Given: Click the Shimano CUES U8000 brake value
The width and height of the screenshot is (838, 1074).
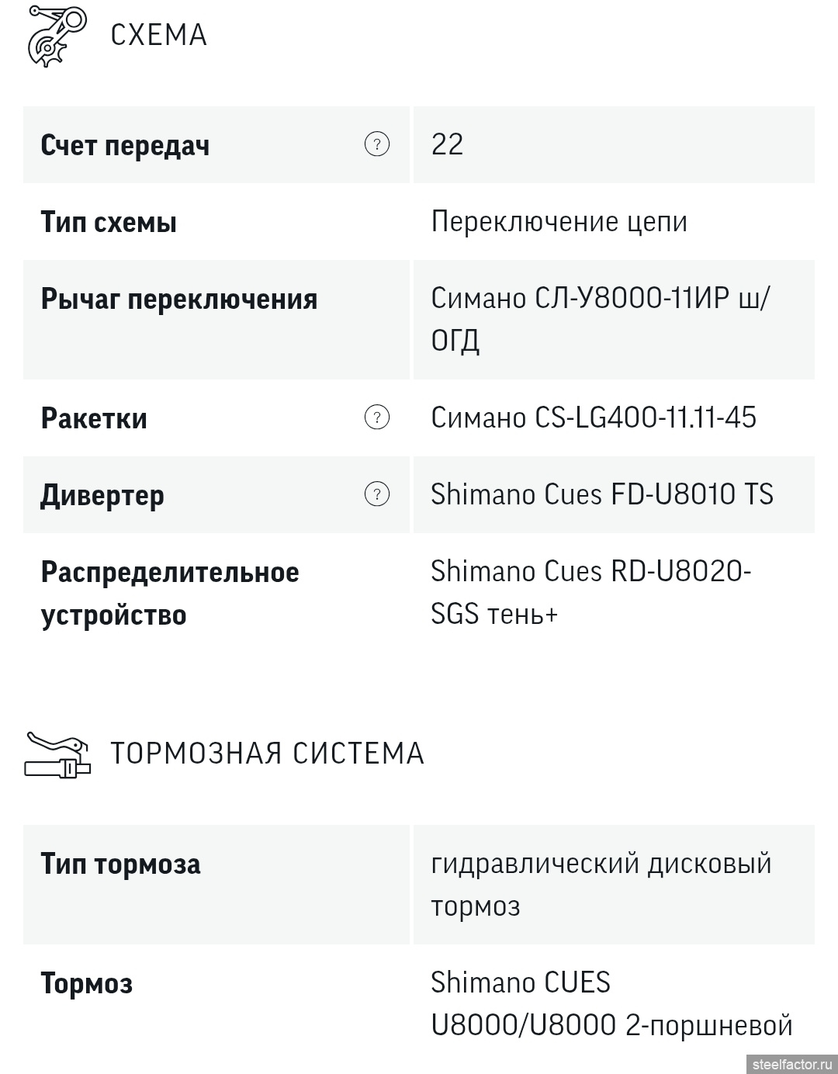Looking at the screenshot, I should coord(611,1003).
